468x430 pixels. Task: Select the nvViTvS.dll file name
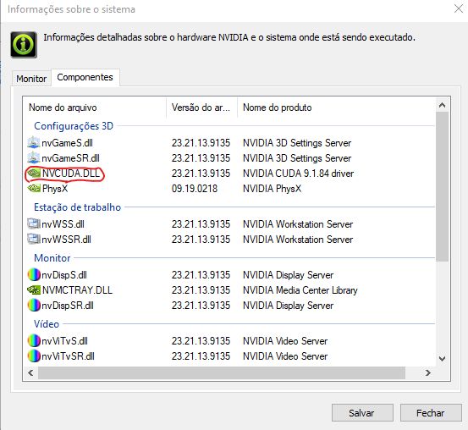tap(64, 341)
